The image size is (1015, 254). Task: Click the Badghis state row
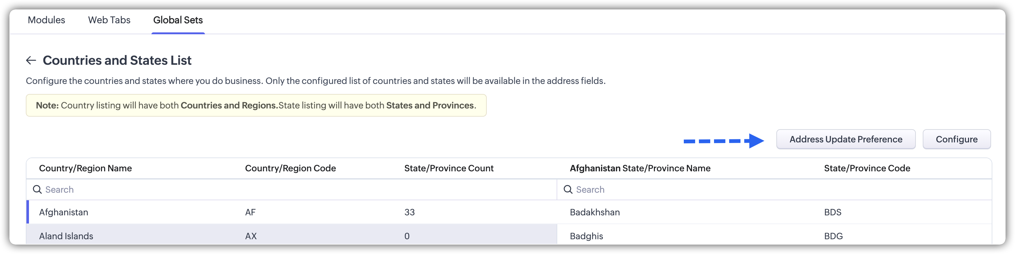[x=586, y=236]
